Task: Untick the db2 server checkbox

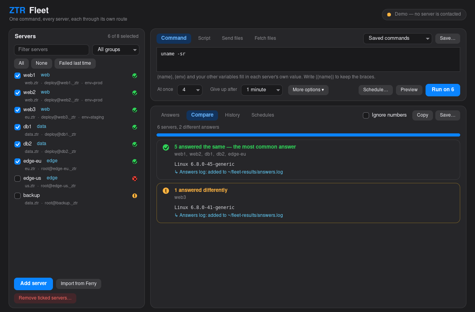Action: coord(18,144)
